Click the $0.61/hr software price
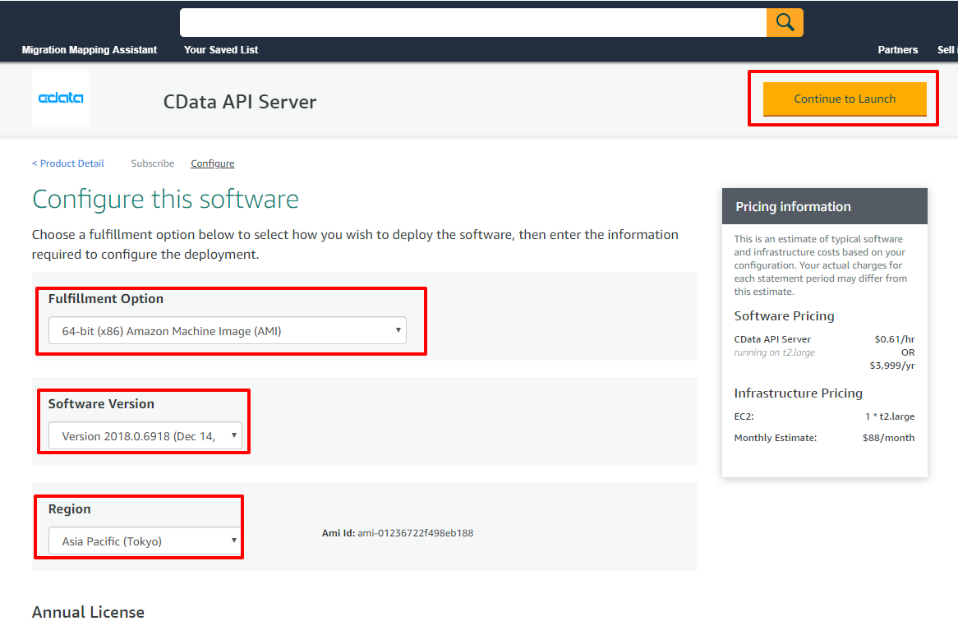 click(895, 339)
